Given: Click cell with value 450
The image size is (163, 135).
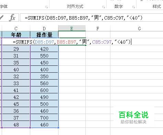Looking at the screenshot, I should click(44, 63).
